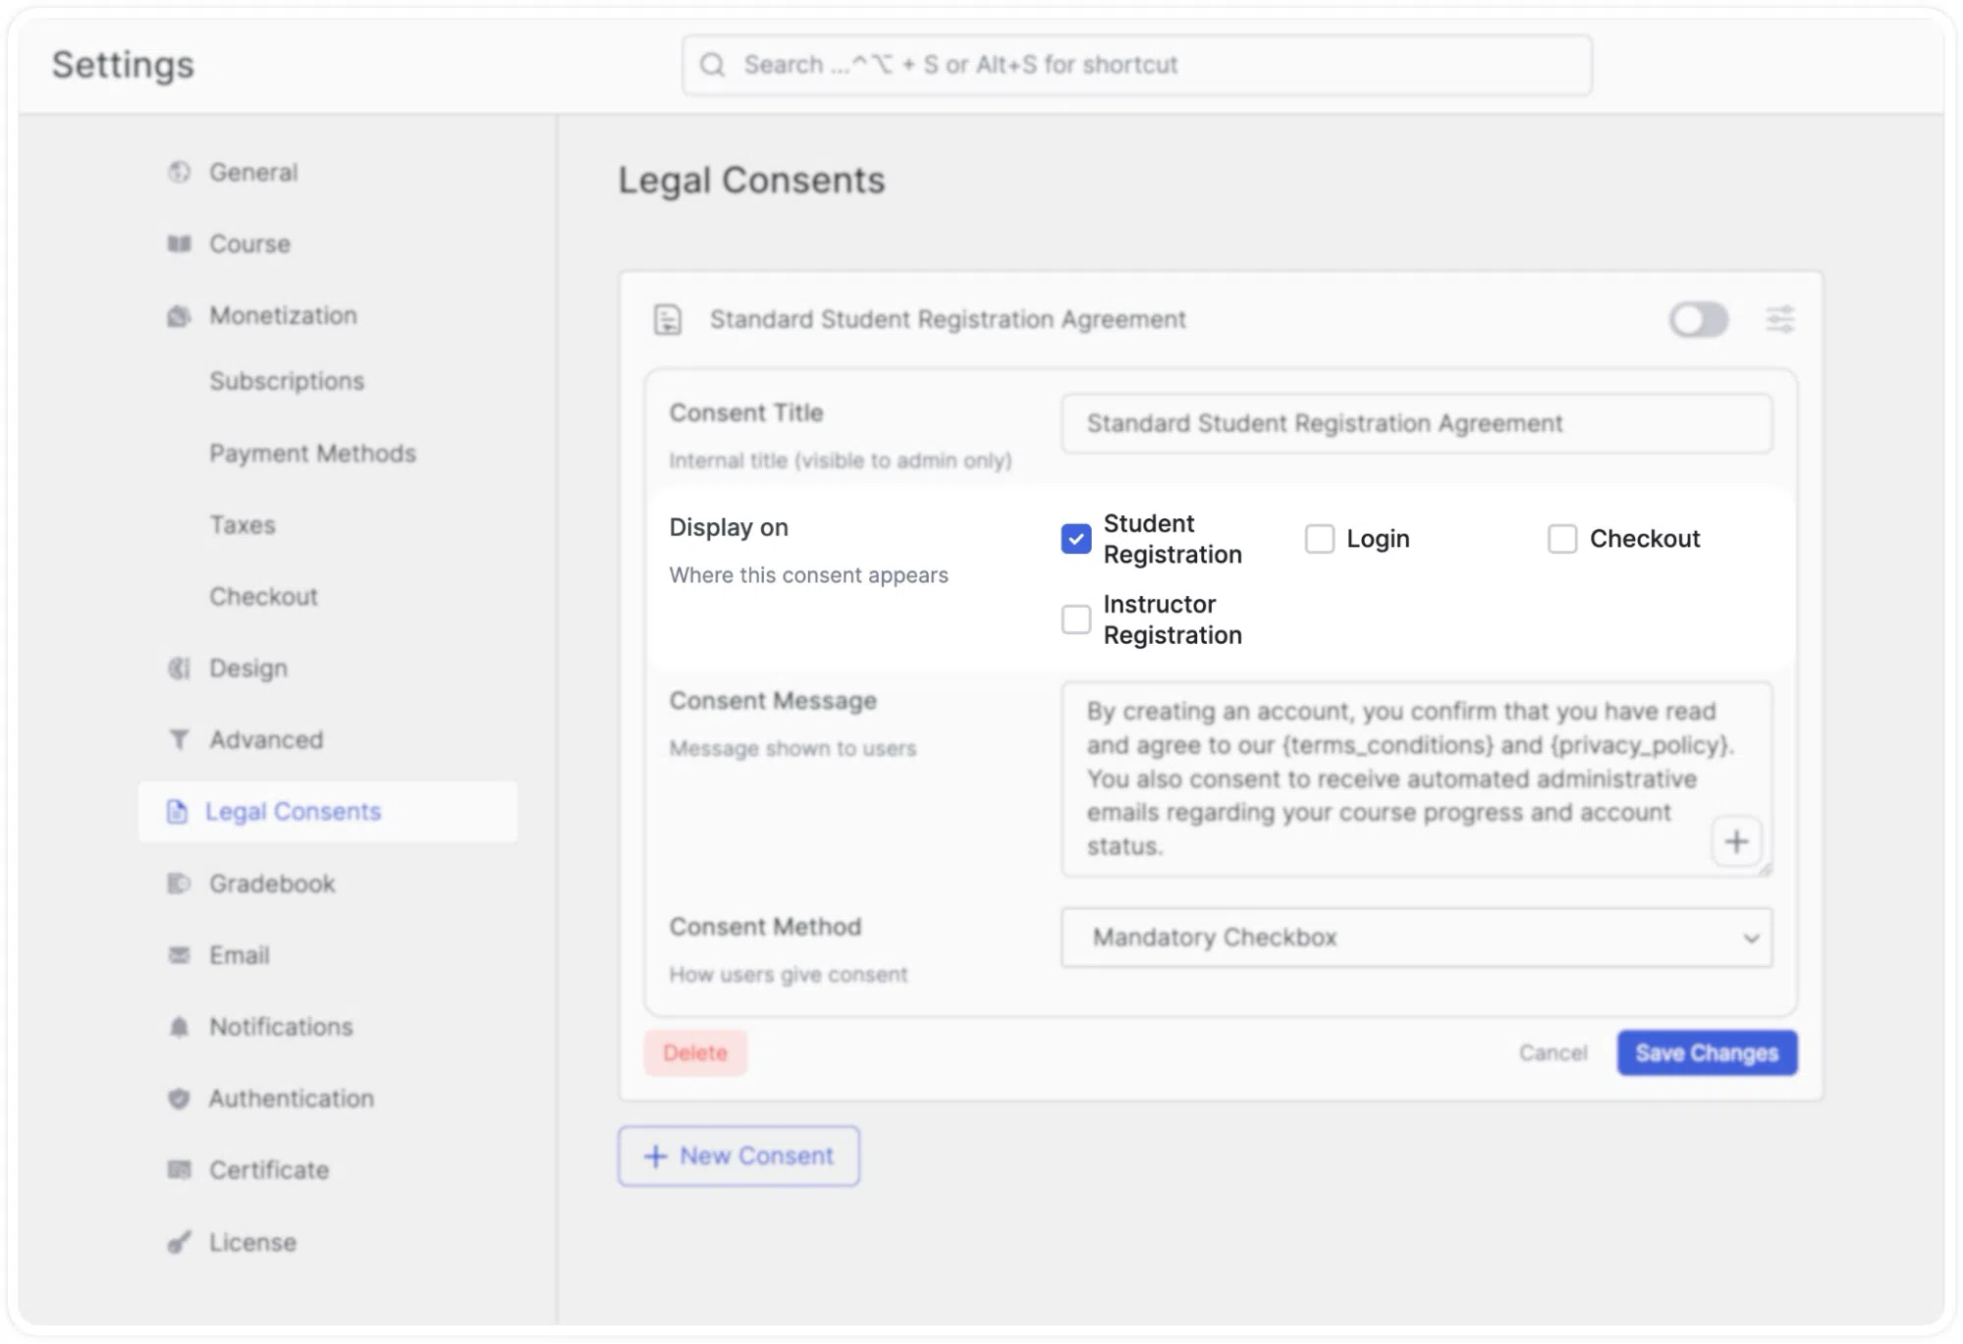Click the Advanced filter icon

[x=179, y=739]
